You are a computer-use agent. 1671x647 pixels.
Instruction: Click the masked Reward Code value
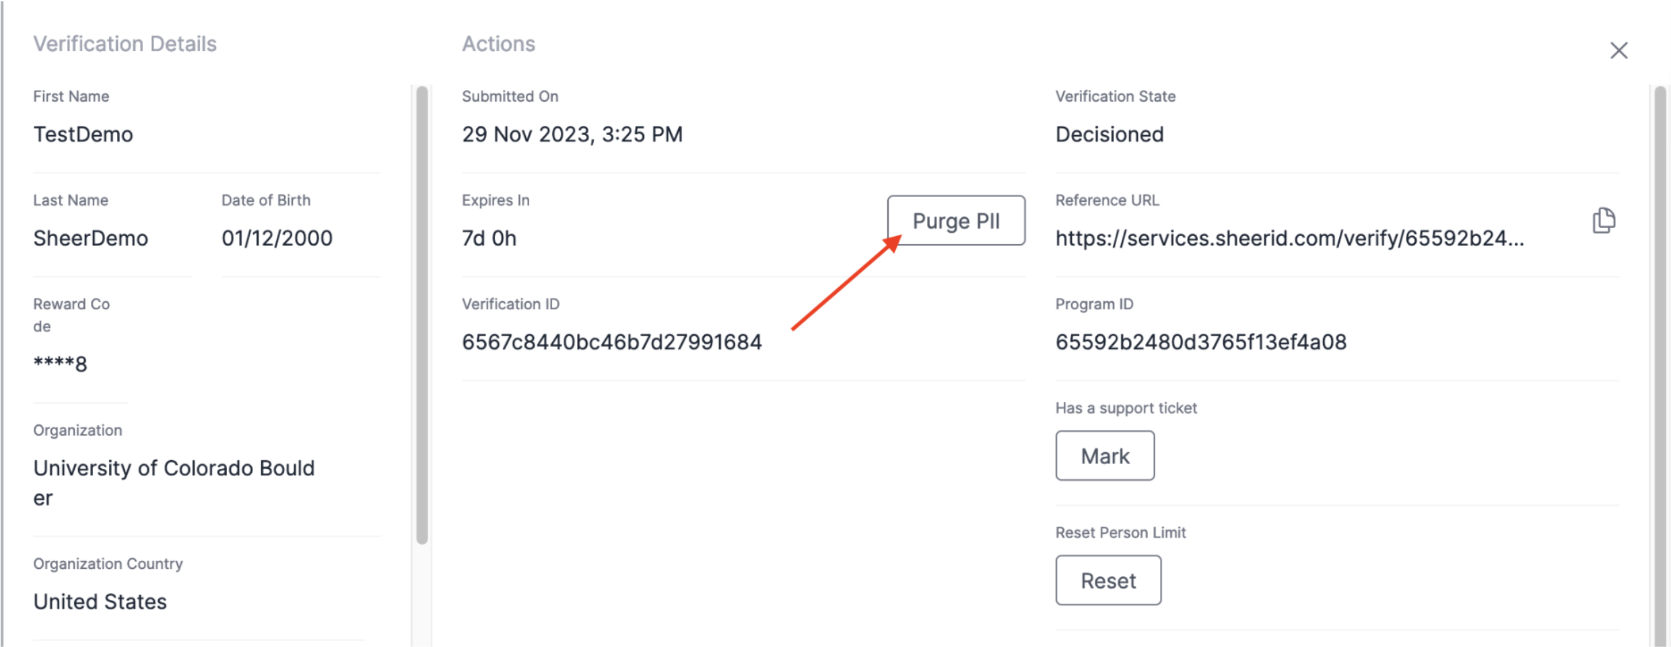61,364
